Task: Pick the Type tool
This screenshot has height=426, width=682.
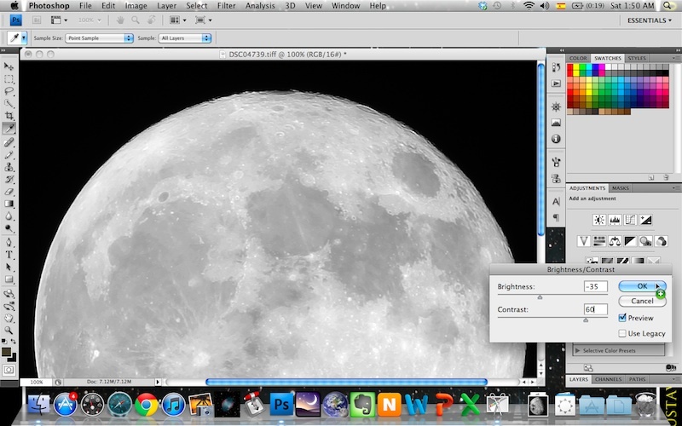Action: click(x=9, y=254)
